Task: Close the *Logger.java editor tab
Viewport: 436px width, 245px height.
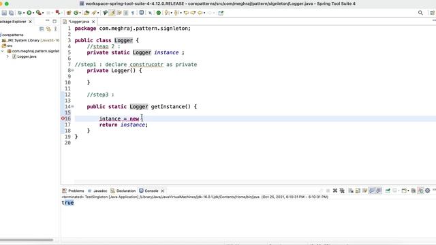Action: [x=93, y=21]
